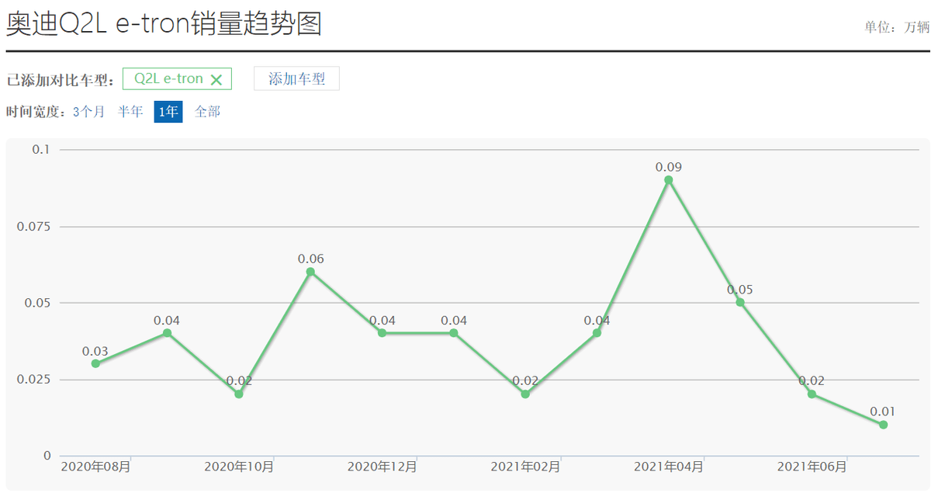This screenshot has height=493, width=931.
Task: Click the 0.05 value label above its point
Action: click(740, 290)
